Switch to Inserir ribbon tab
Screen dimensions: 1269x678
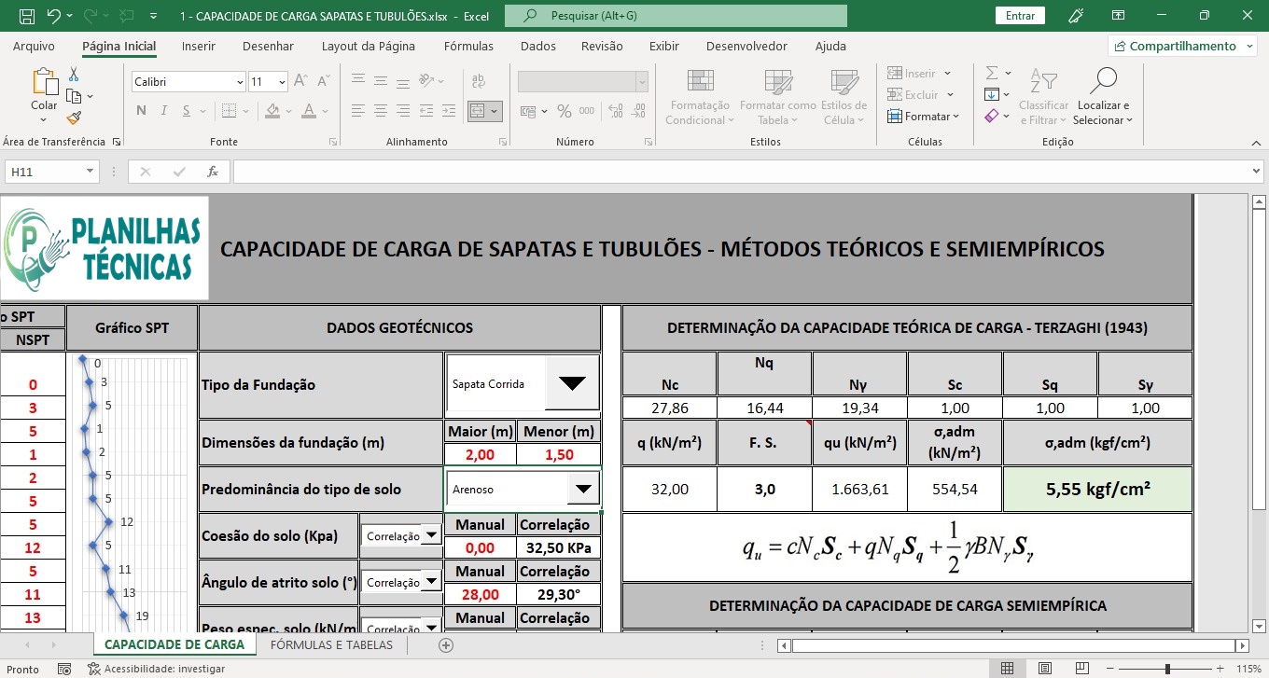(199, 46)
